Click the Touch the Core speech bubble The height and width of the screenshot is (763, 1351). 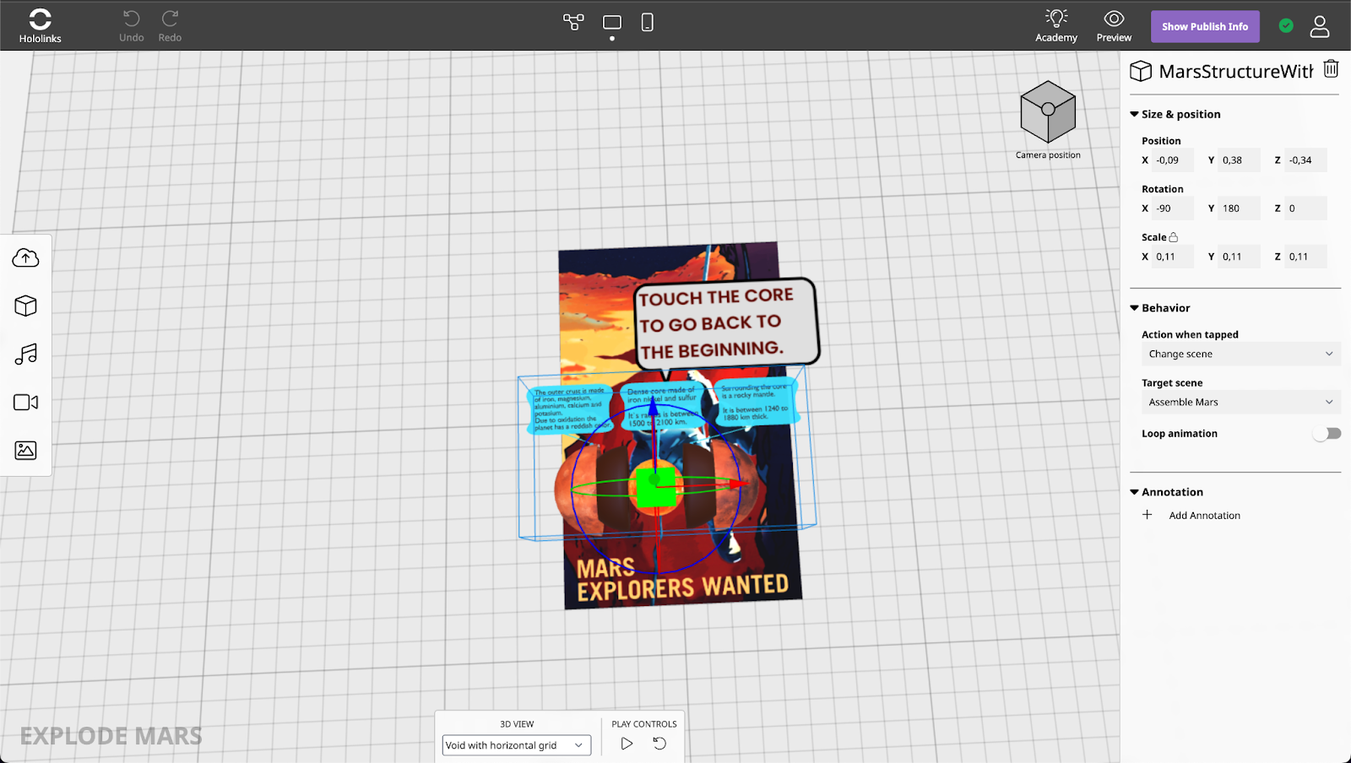point(726,323)
